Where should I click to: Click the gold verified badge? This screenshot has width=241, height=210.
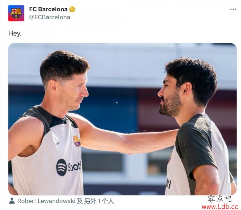72,9
